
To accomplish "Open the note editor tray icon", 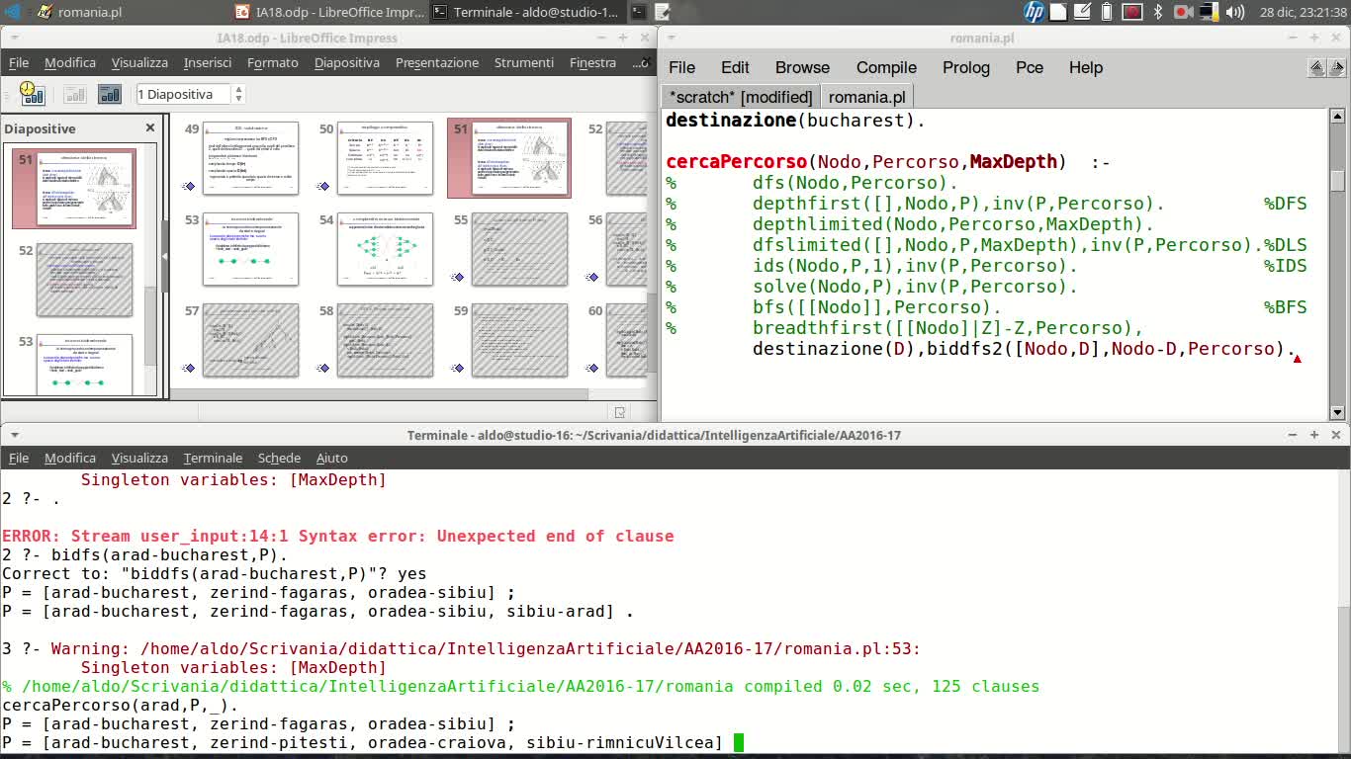I will click(x=1083, y=12).
